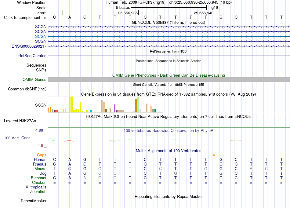Click the Scale label

41,8
